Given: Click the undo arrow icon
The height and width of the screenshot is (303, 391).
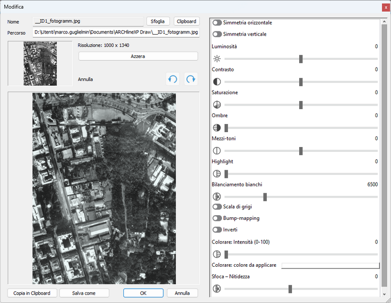Looking at the screenshot, I should coord(172,79).
